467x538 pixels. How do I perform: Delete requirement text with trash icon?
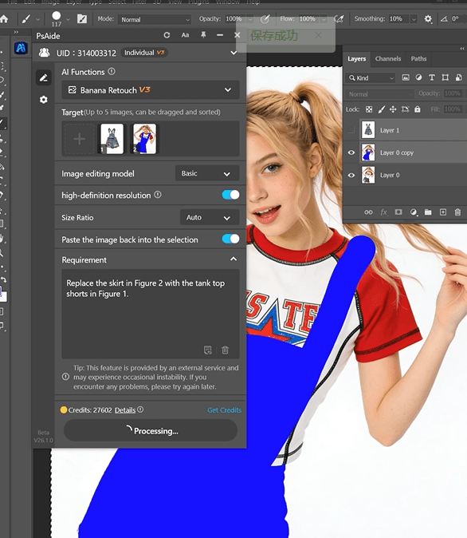[225, 350]
